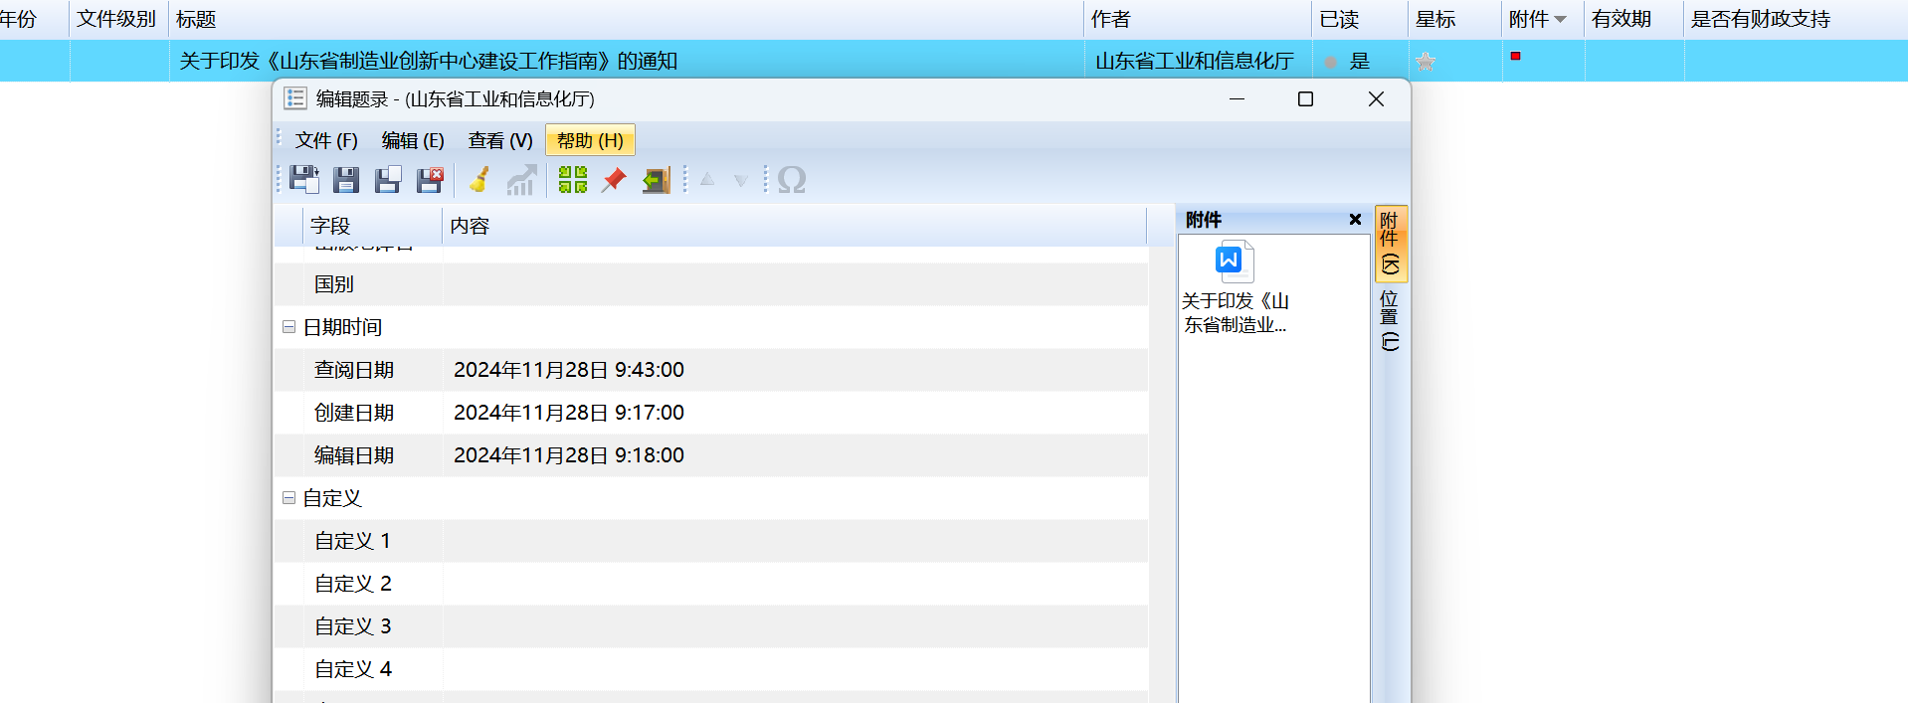Click the 自定义 2 content field
This screenshot has height=703, width=1908.
click(795, 584)
